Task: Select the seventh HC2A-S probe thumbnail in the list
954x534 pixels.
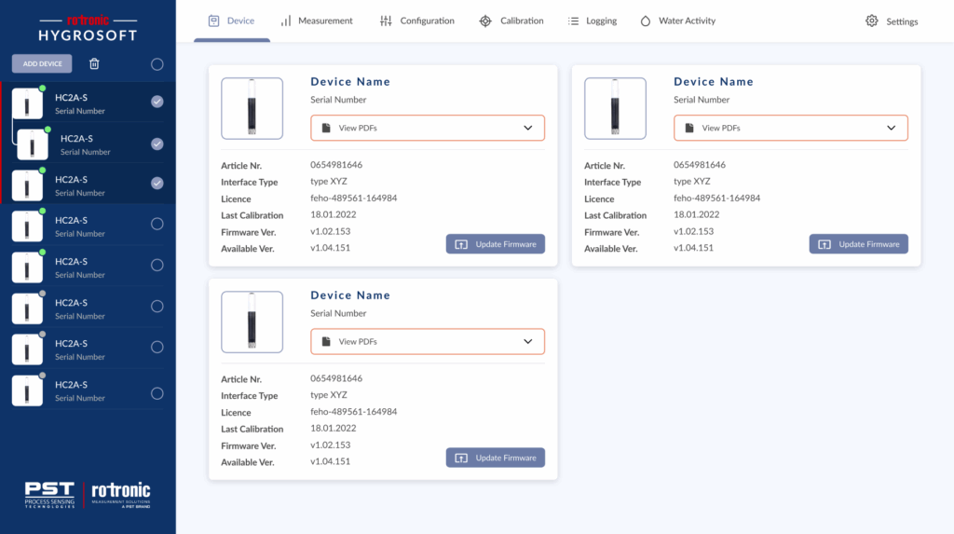Action: coord(27,349)
